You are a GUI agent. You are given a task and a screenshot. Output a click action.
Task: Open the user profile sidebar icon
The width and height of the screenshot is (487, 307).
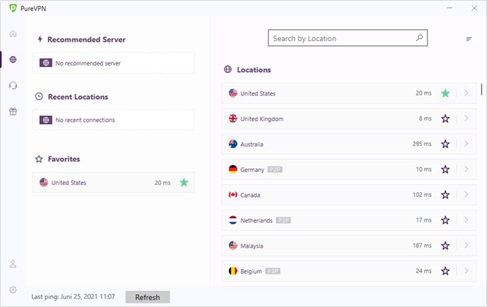point(13,264)
